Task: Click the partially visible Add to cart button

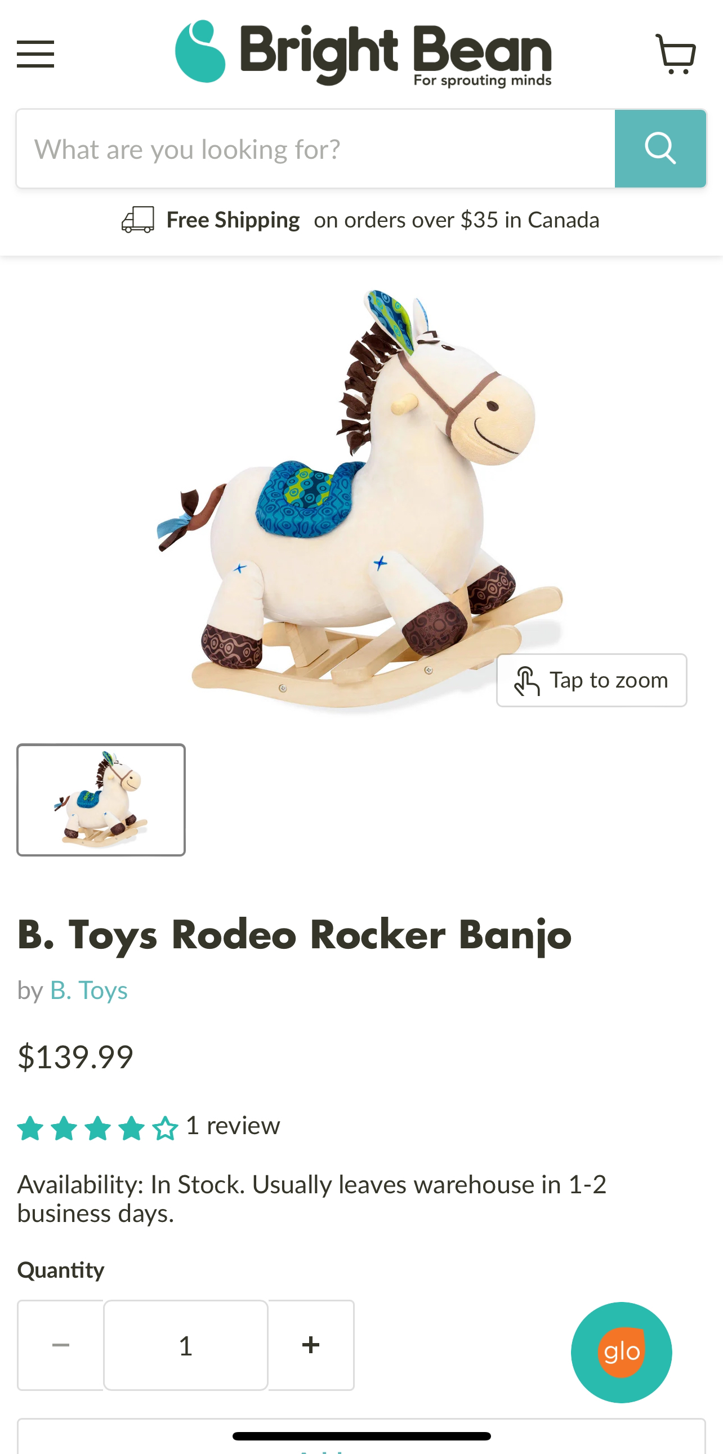Action: [361, 1437]
